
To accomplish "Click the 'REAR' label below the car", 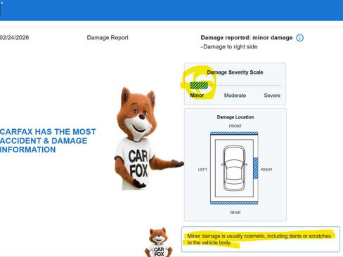I will [235, 213].
